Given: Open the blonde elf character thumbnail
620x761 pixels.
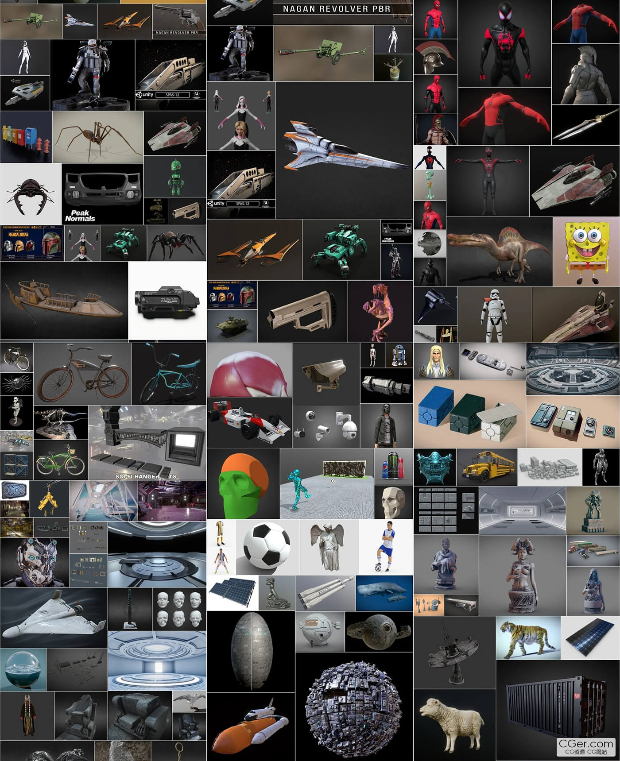Looking at the screenshot, I should click(436, 361).
